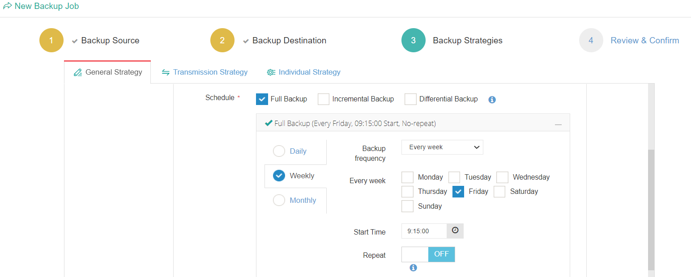Viewport: 691px width, 277px height.
Task: Open the Individual Strategy tab
Action: [x=304, y=72]
